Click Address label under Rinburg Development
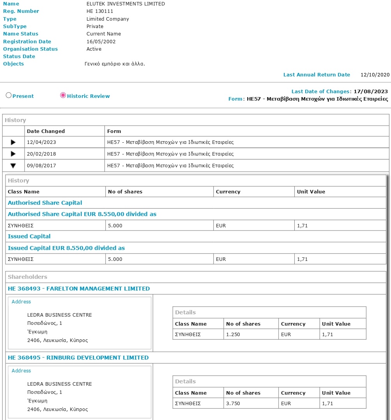The width and height of the screenshot is (391, 420). pyautogui.click(x=21, y=371)
